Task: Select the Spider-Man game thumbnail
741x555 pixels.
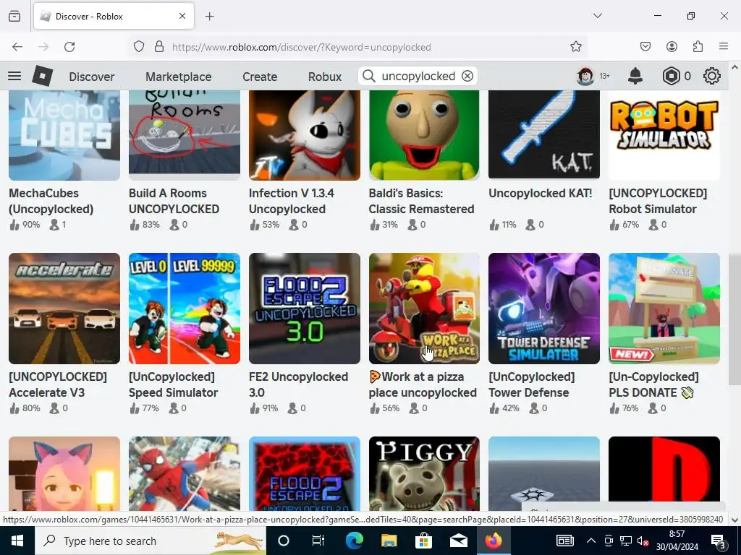Action: (x=185, y=474)
